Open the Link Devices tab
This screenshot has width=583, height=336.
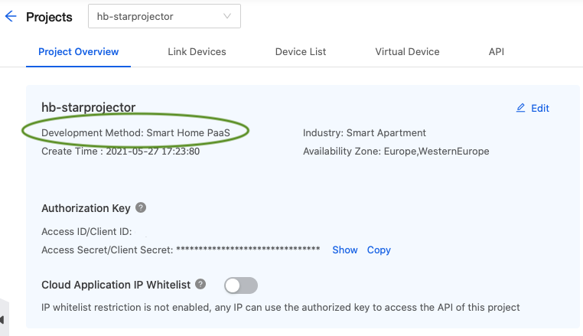(197, 52)
